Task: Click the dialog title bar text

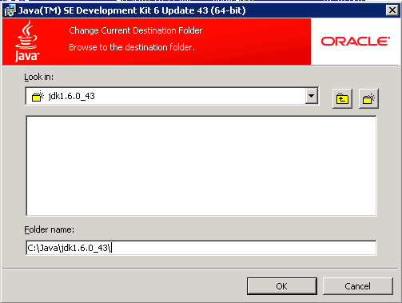Action: tap(132, 10)
